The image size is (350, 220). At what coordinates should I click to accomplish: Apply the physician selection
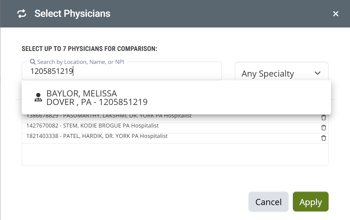(x=311, y=202)
